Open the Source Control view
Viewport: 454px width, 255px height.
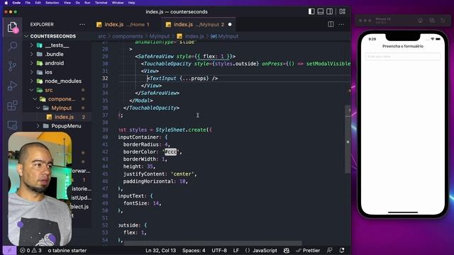click(13, 66)
